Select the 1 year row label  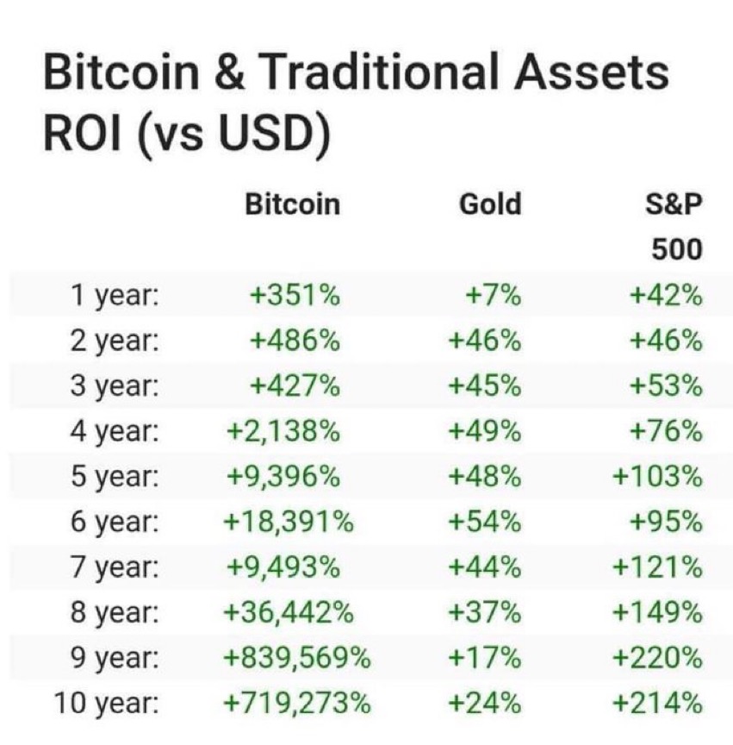[115, 296]
